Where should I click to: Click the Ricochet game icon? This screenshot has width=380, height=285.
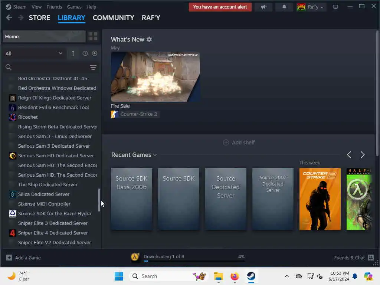point(13,117)
